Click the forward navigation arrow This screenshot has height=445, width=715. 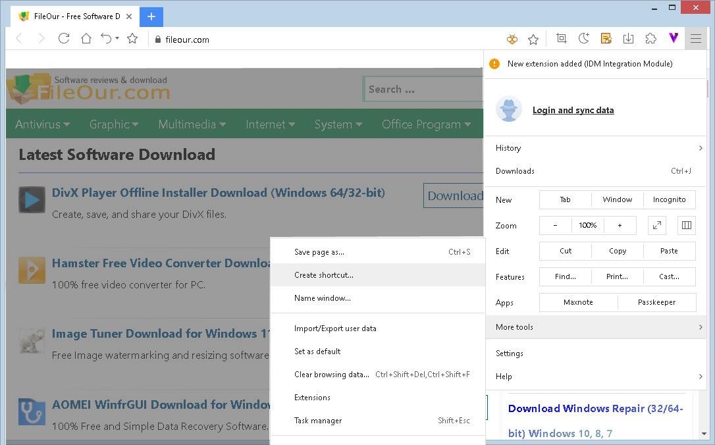point(41,39)
